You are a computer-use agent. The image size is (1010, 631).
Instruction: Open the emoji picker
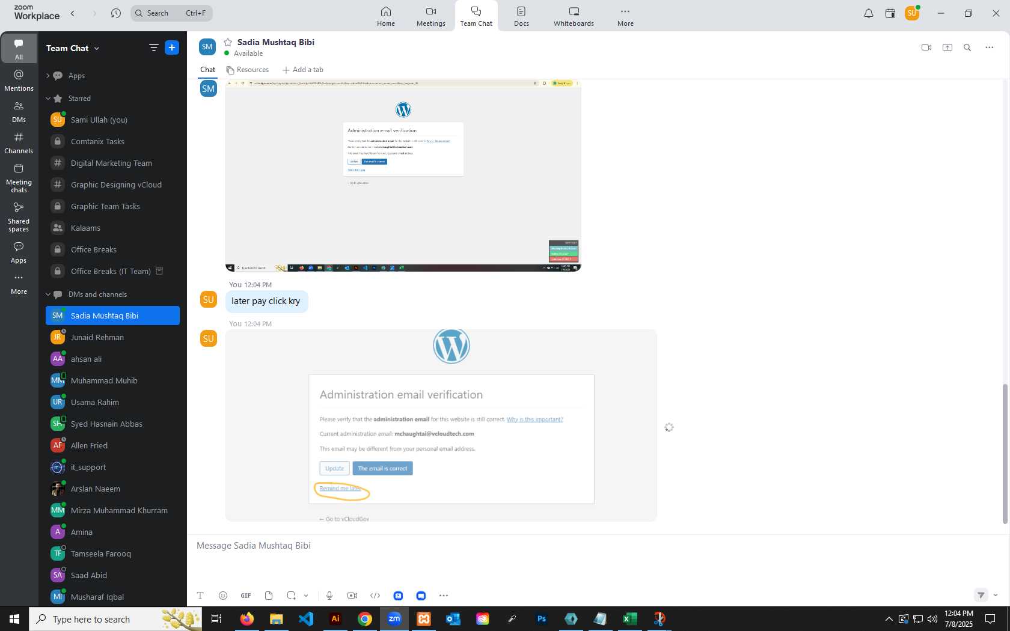pyautogui.click(x=223, y=596)
